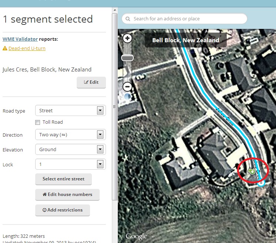
Task: Open the Direction dropdown showing Two way
Action: coord(70,134)
